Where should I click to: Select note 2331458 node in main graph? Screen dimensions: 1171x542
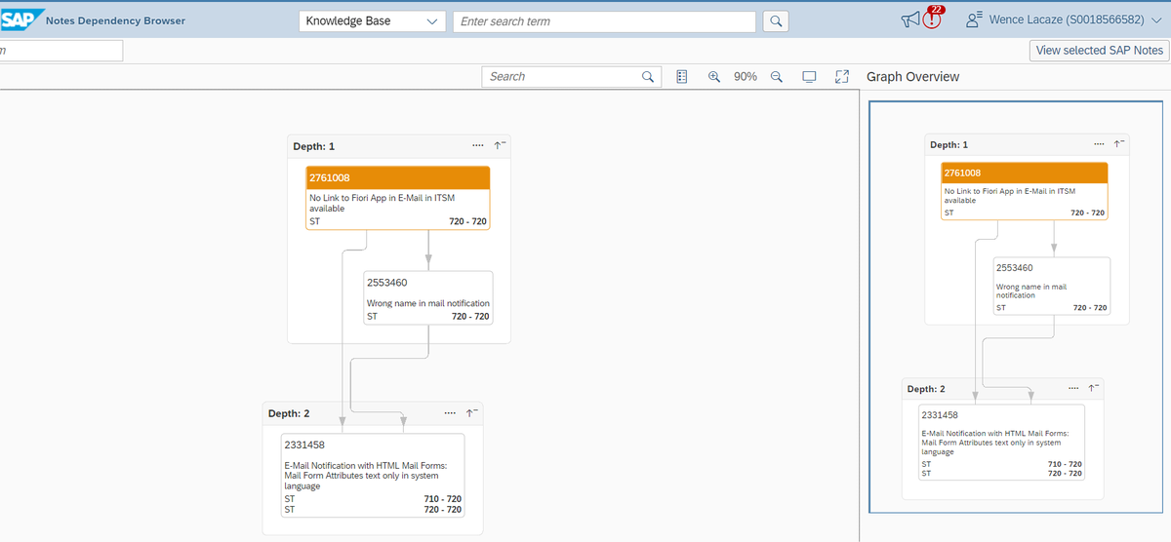coord(373,476)
